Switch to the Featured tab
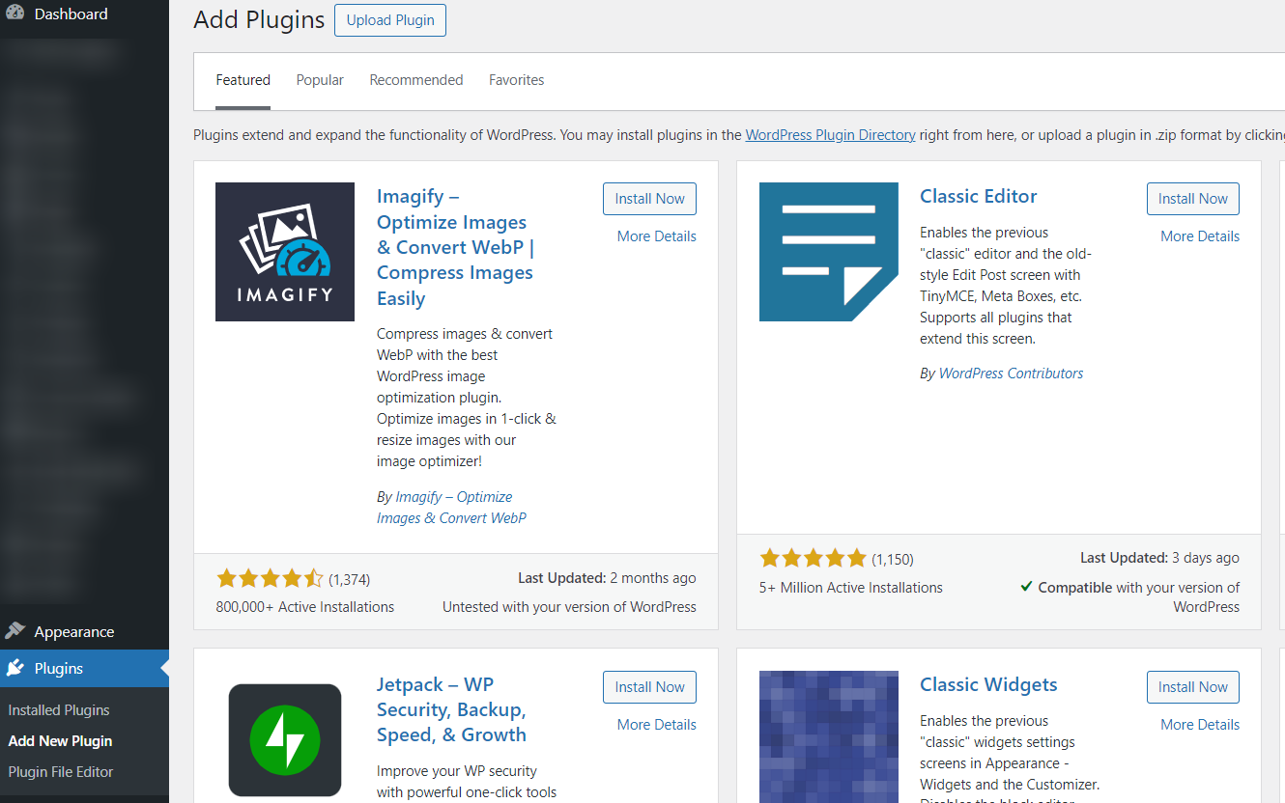This screenshot has height=803, width=1285. point(243,80)
